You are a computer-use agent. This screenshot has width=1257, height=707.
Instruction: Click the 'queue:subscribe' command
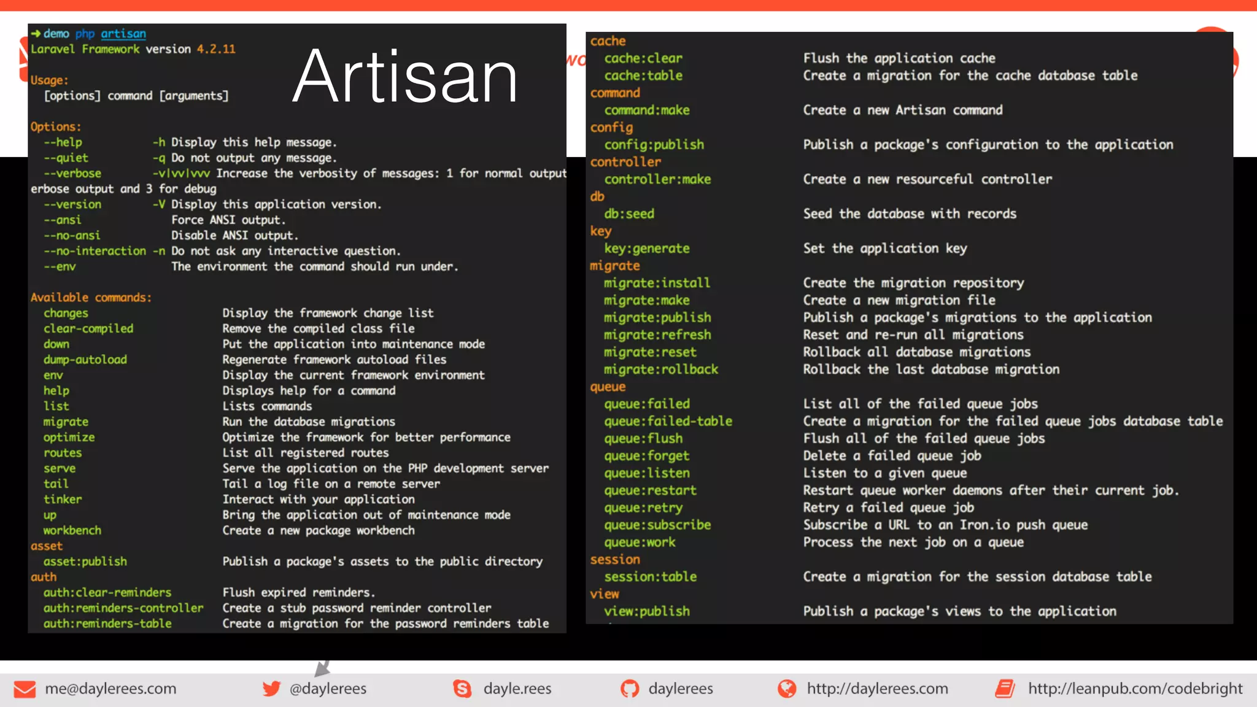coord(657,525)
